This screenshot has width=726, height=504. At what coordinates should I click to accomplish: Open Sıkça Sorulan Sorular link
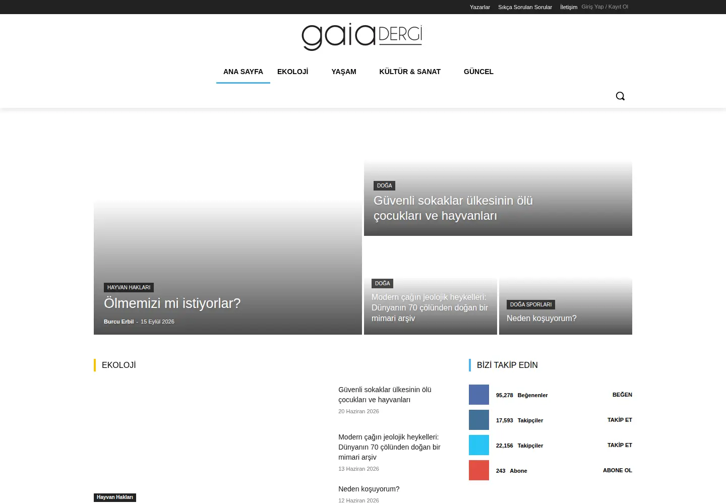click(x=525, y=7)
